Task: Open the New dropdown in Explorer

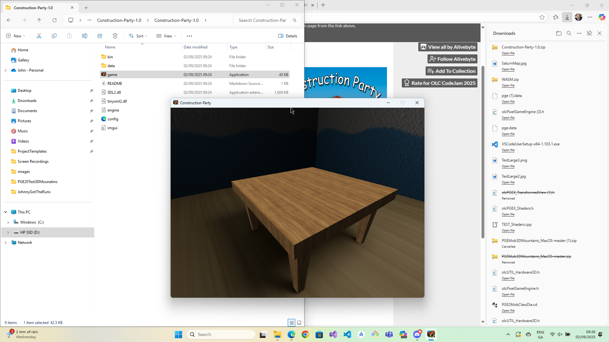Action: click(16, 36)
